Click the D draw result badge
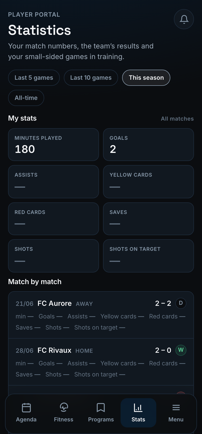 point(181,303)
